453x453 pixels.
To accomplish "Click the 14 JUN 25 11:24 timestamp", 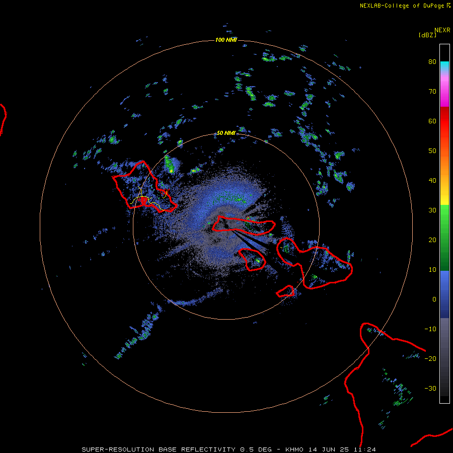I will point(342,449).
